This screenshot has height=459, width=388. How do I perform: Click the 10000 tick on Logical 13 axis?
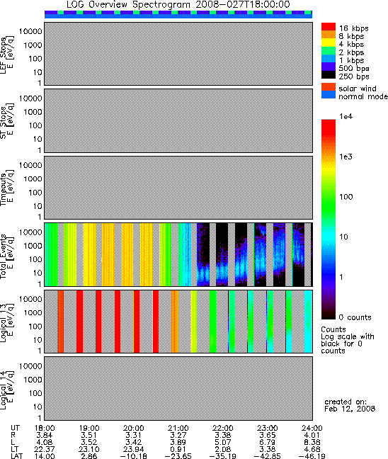click(x=30, y=299)
